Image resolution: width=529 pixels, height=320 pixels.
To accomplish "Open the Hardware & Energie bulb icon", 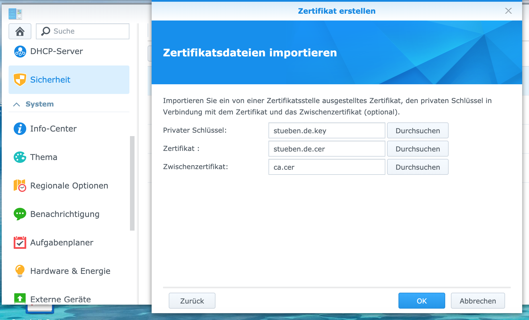I will pyautogui.click(x=20, y=271).
